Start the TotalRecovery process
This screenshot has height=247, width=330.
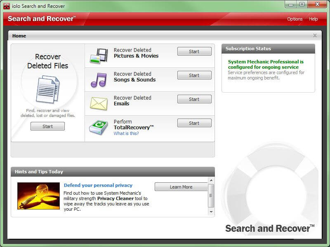click(194, 123)
